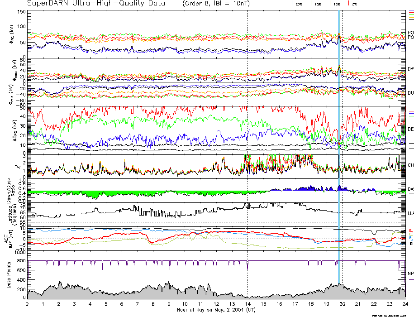Image resolution: width=414 pixels, height=317 pixels.
Task: Select the 20% legend entry at top
Action: [299, 4]
